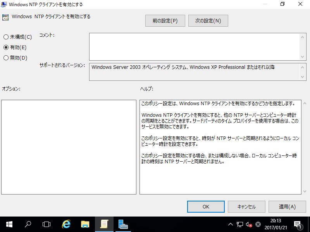Click the 前の設定 button

click(x=165, y=20)
